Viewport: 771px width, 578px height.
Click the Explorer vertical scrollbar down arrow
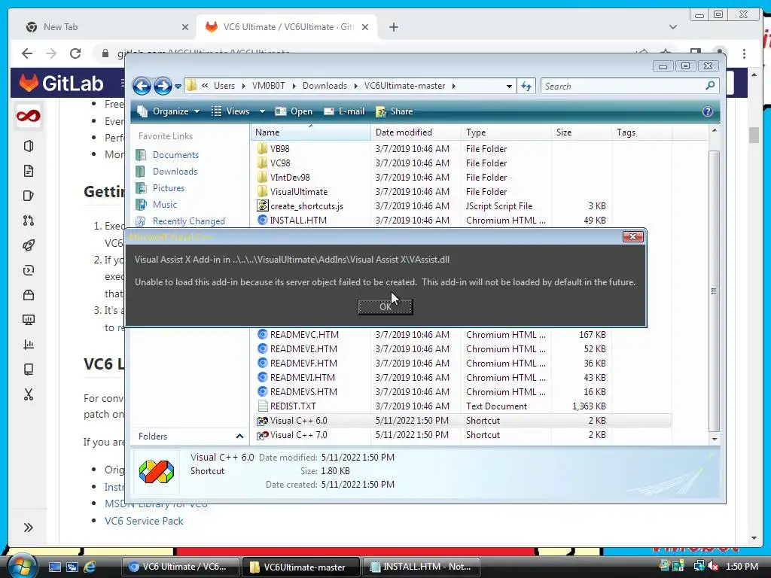(715, 439)
